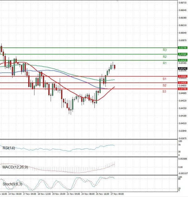
Task: Click the chart shift marker at top
Action: click(x=118, y=1)
